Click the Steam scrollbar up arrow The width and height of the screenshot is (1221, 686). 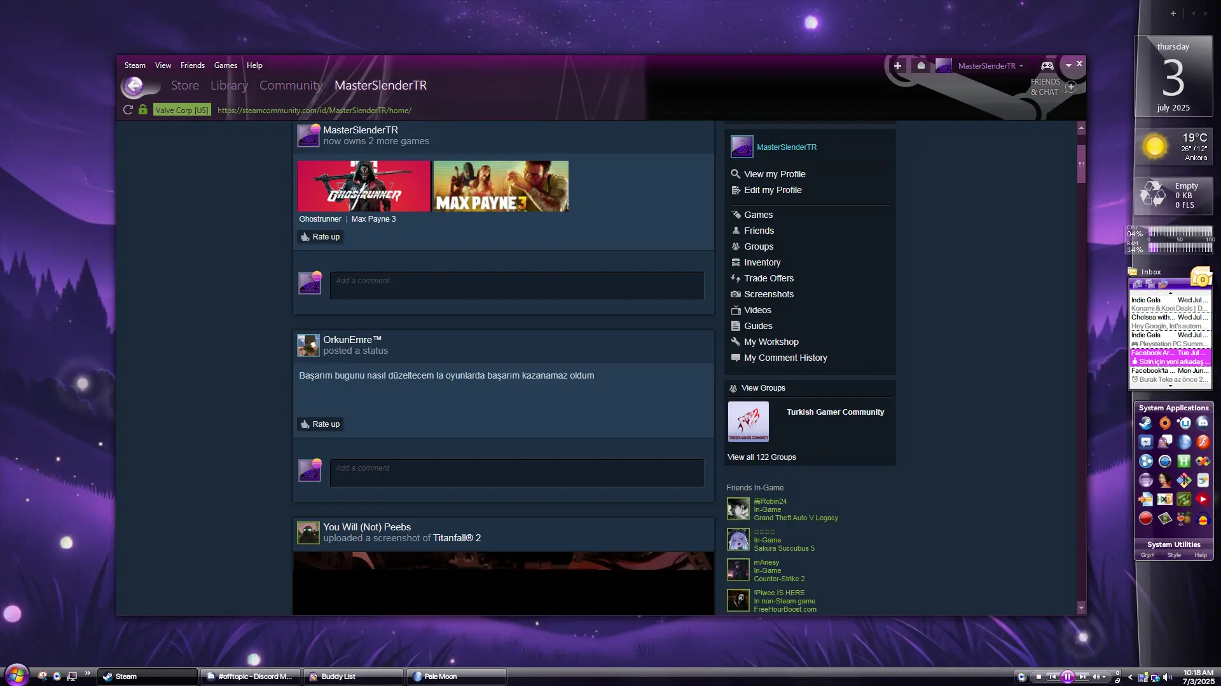pyautogui.click(x=1081, y=129)
